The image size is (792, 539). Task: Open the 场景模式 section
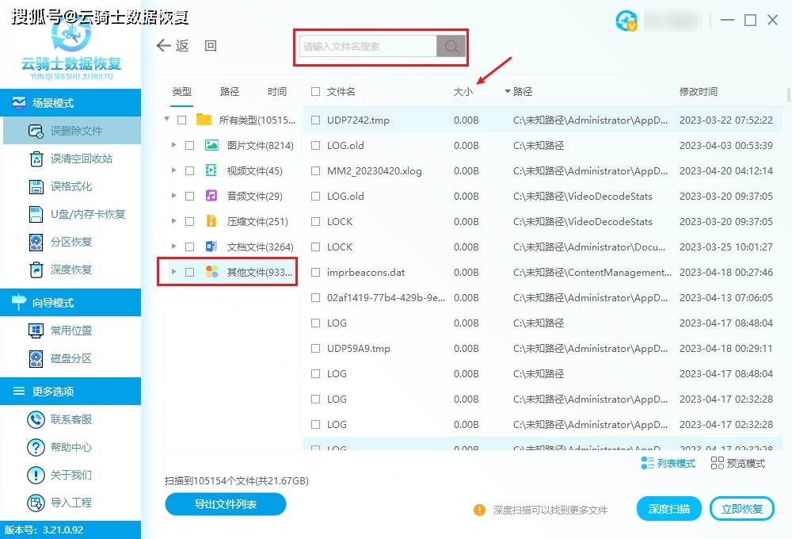tap(70, 103)
